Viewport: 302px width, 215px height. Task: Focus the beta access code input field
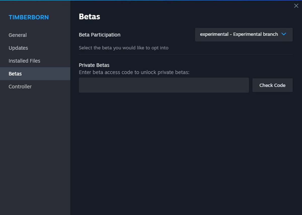pos(164,85)
